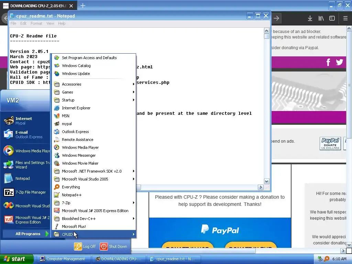The height and width of the screenshot is (264, 352).
Task: Click Facebook icon on CPU-Z page
Action: coord(328,62)
